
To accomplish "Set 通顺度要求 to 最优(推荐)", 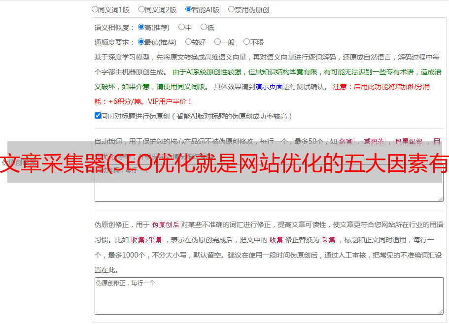I will pos(141,42).
